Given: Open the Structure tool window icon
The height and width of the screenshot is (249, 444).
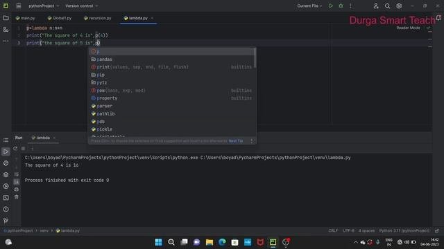Looking at the screenshot, I should [6, 29].
